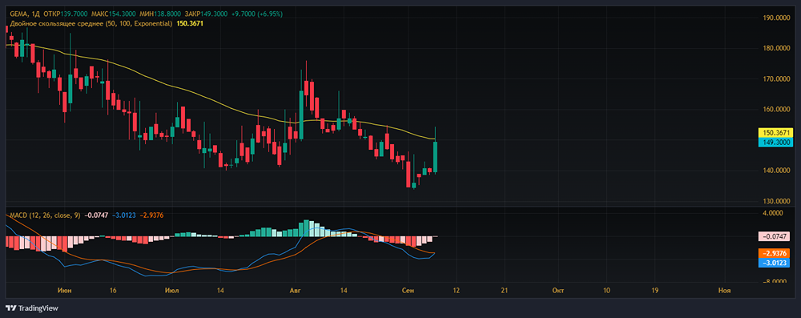Image resolution: width=801 pixels, height=318 pixels.
Task: Click 150.3671 value in moving average legend
Action: [x=190, y=23]
